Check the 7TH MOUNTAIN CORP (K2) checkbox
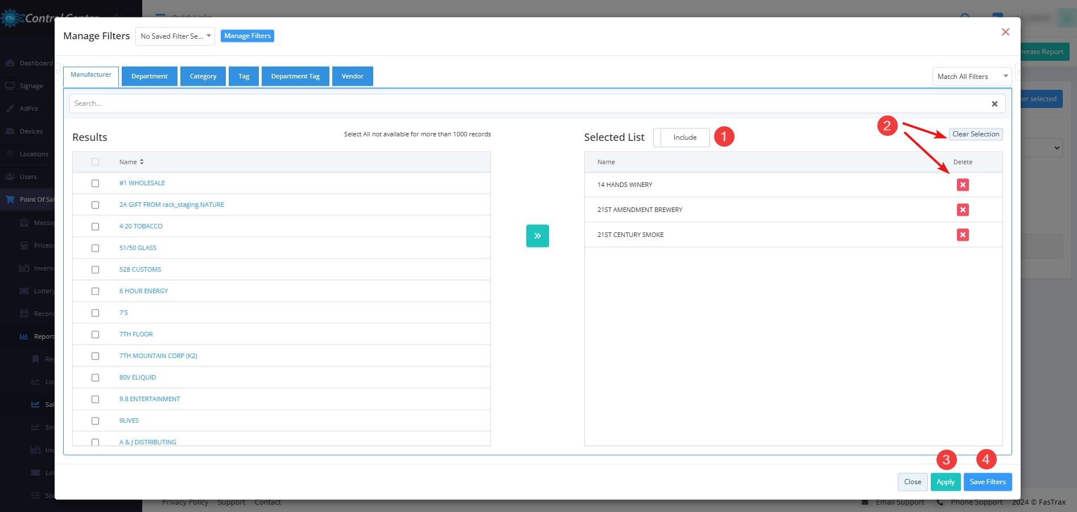 click(95, 356)
